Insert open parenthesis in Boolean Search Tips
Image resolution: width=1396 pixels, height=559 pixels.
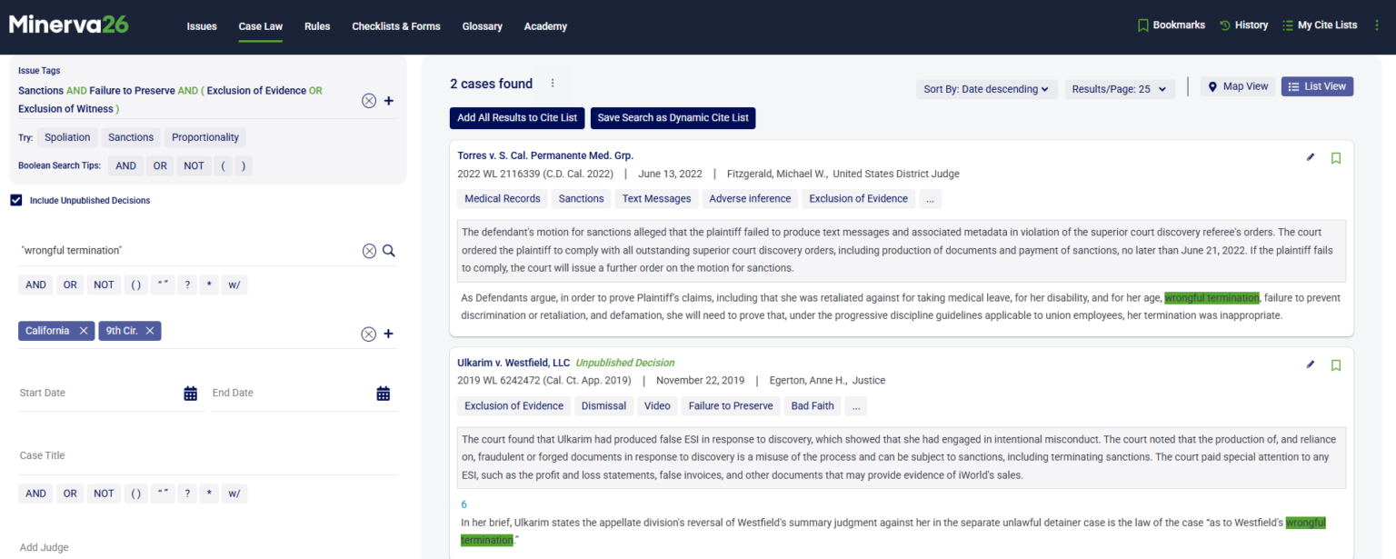pyautogui.click(x=224, y=165)
